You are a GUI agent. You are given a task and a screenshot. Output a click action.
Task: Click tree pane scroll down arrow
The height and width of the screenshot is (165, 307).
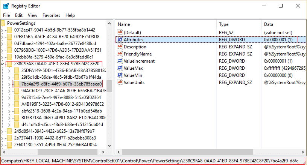coord(109,145)
